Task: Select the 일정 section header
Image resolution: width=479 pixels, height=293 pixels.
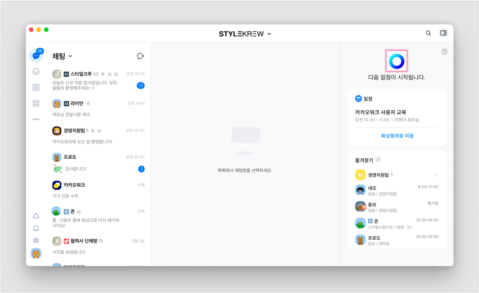Action: (364, 99)
